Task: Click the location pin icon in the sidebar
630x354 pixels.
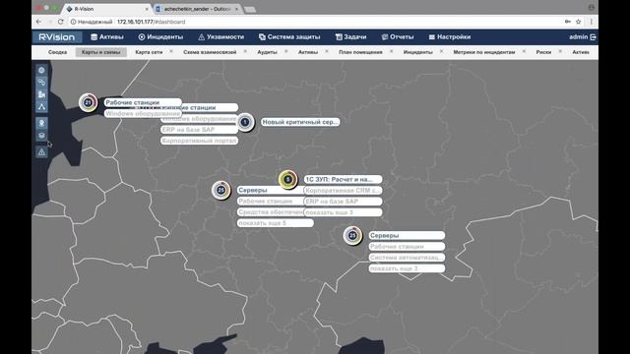Action: (x=41, y=123)
